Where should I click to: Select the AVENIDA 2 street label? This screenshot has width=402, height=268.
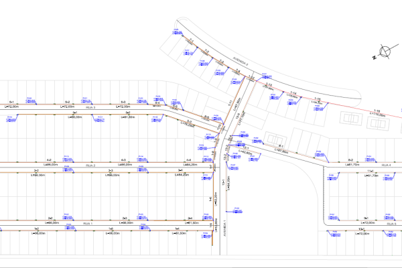241,62
